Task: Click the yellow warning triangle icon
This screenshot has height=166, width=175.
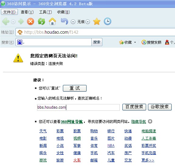Action: point(18,58)
